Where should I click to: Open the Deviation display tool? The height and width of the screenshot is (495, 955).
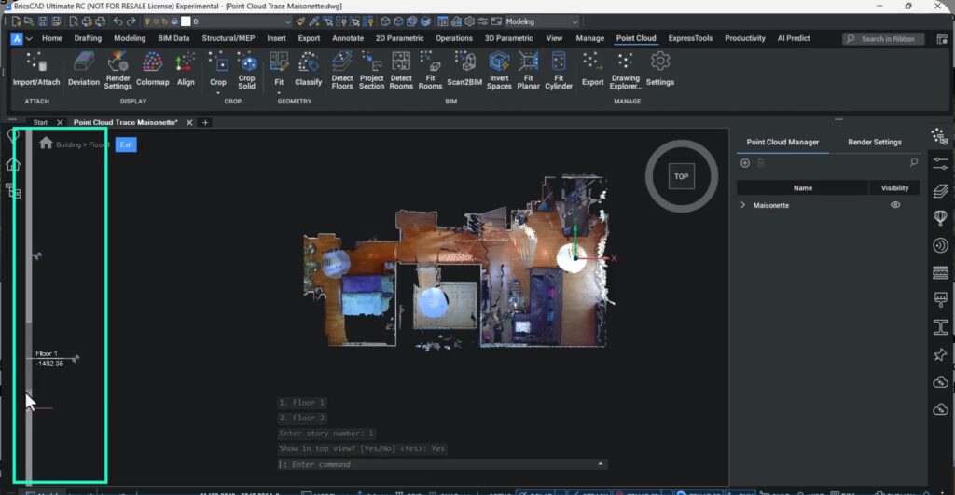[83, 69]
